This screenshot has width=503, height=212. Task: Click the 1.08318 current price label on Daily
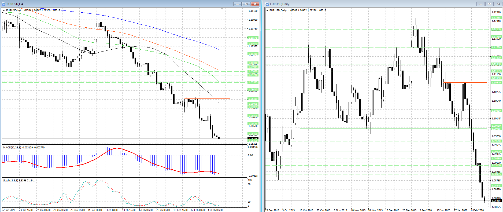pos(496,200)
